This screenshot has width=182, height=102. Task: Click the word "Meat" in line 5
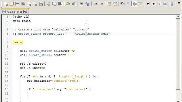(x=105, y=34)
